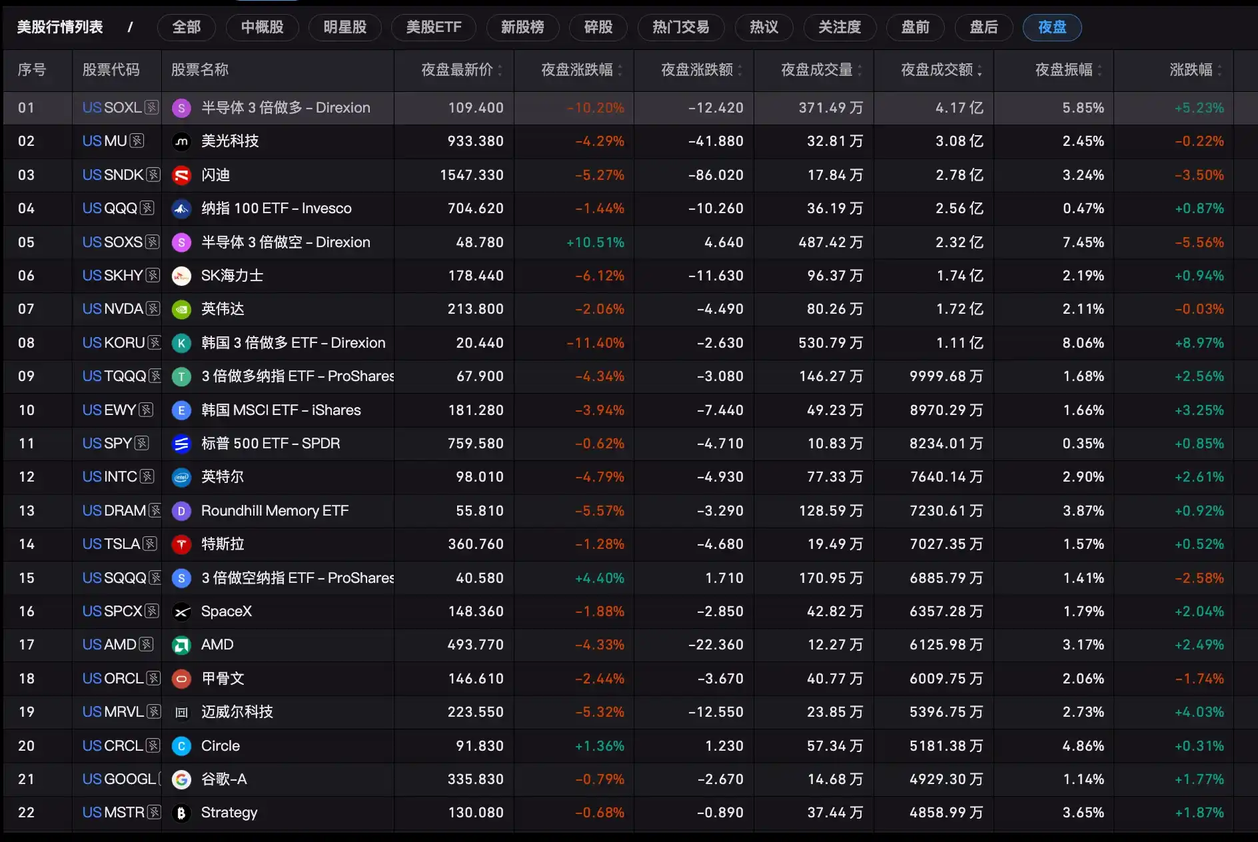Switch to the 全部 tab
The width and height of the screenshot is (1258, 842).
pyautogui.click(x=187, y=27)
